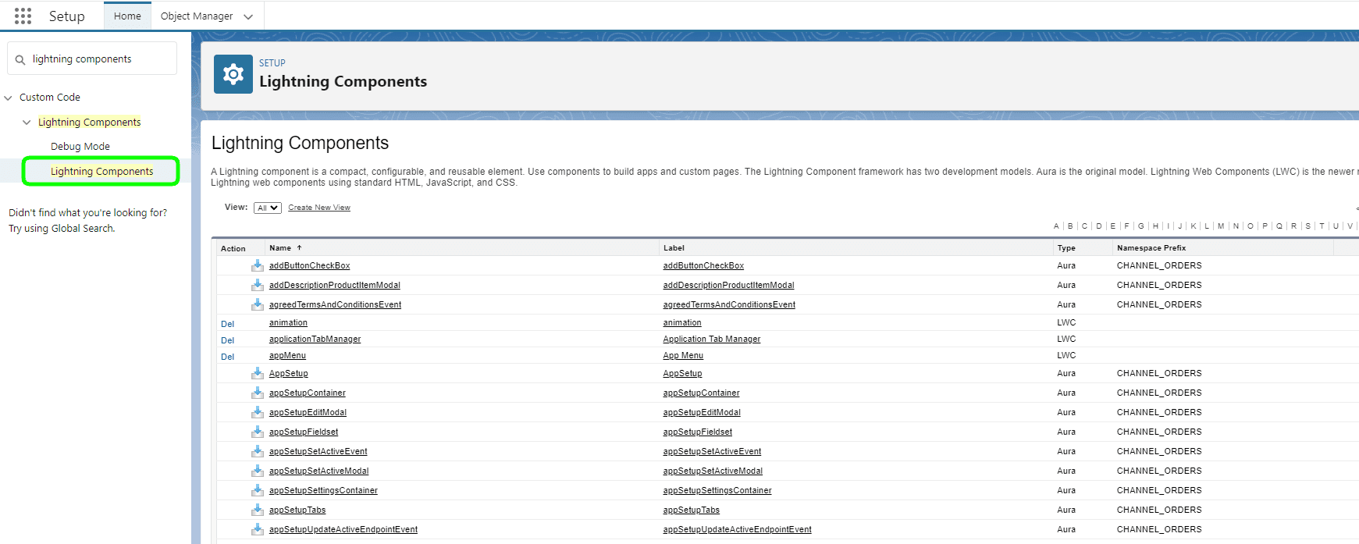Click the search magnifier icon in Quick Find
Image resolution: width=1359 pixels, height=544 pixels.
pyautogui.click(x=20, y=59)
